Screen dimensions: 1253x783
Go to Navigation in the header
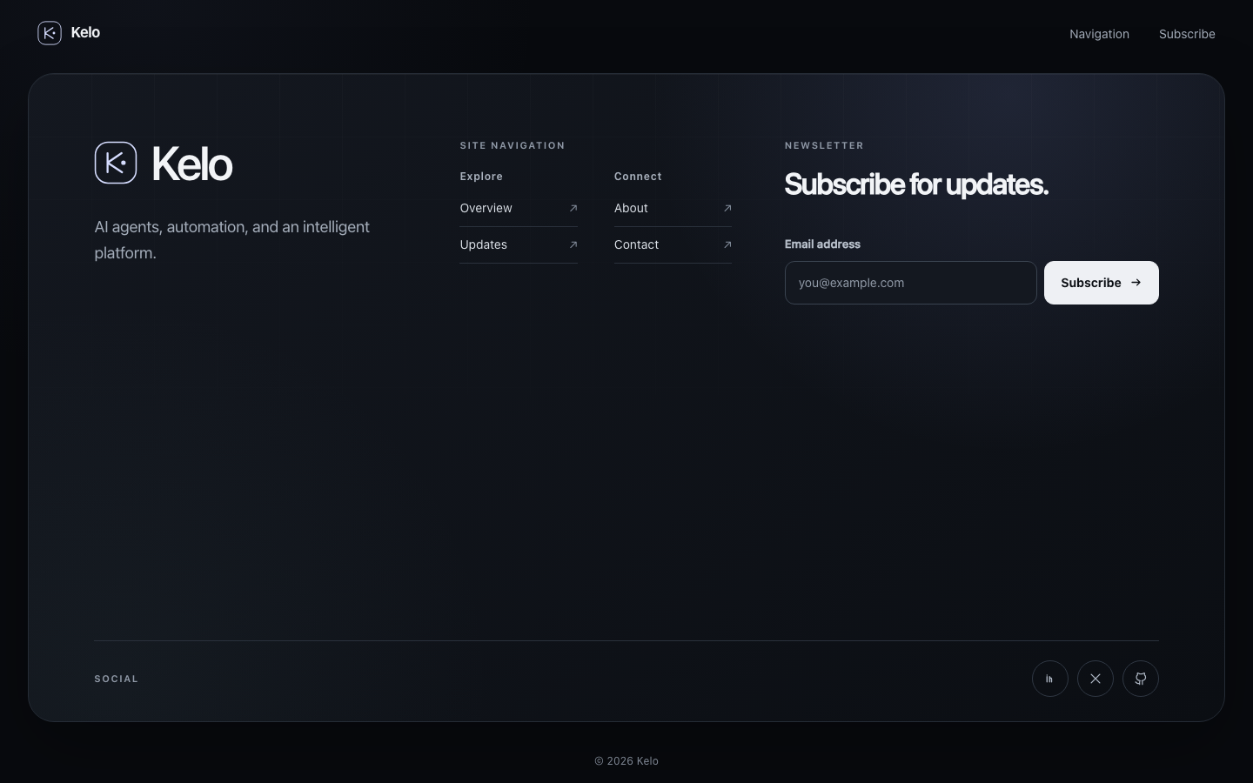click(1099, 34)
